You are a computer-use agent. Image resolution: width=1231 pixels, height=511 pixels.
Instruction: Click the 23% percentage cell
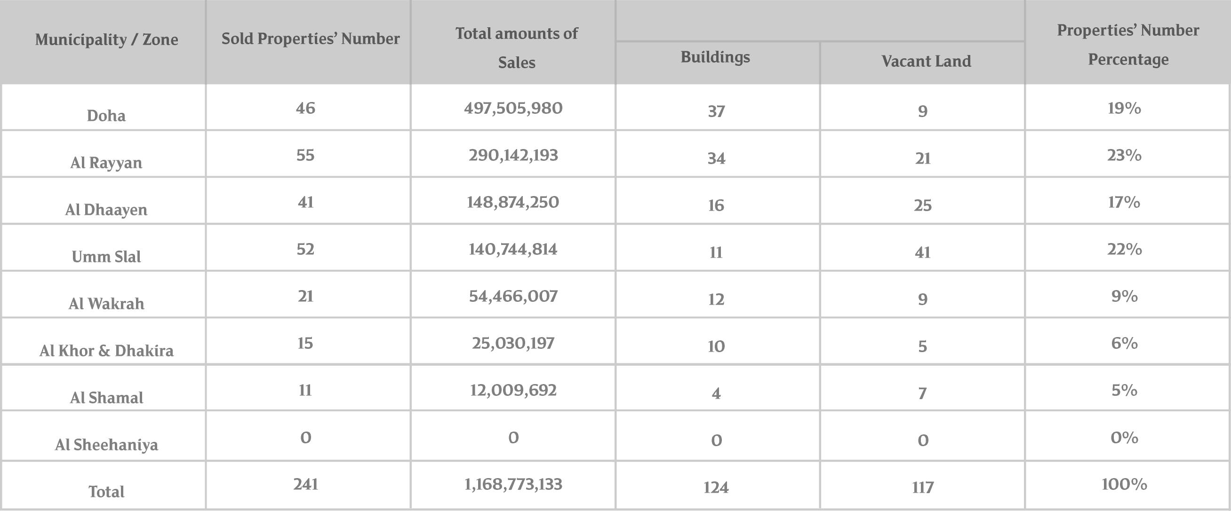tap(1124, 155)
